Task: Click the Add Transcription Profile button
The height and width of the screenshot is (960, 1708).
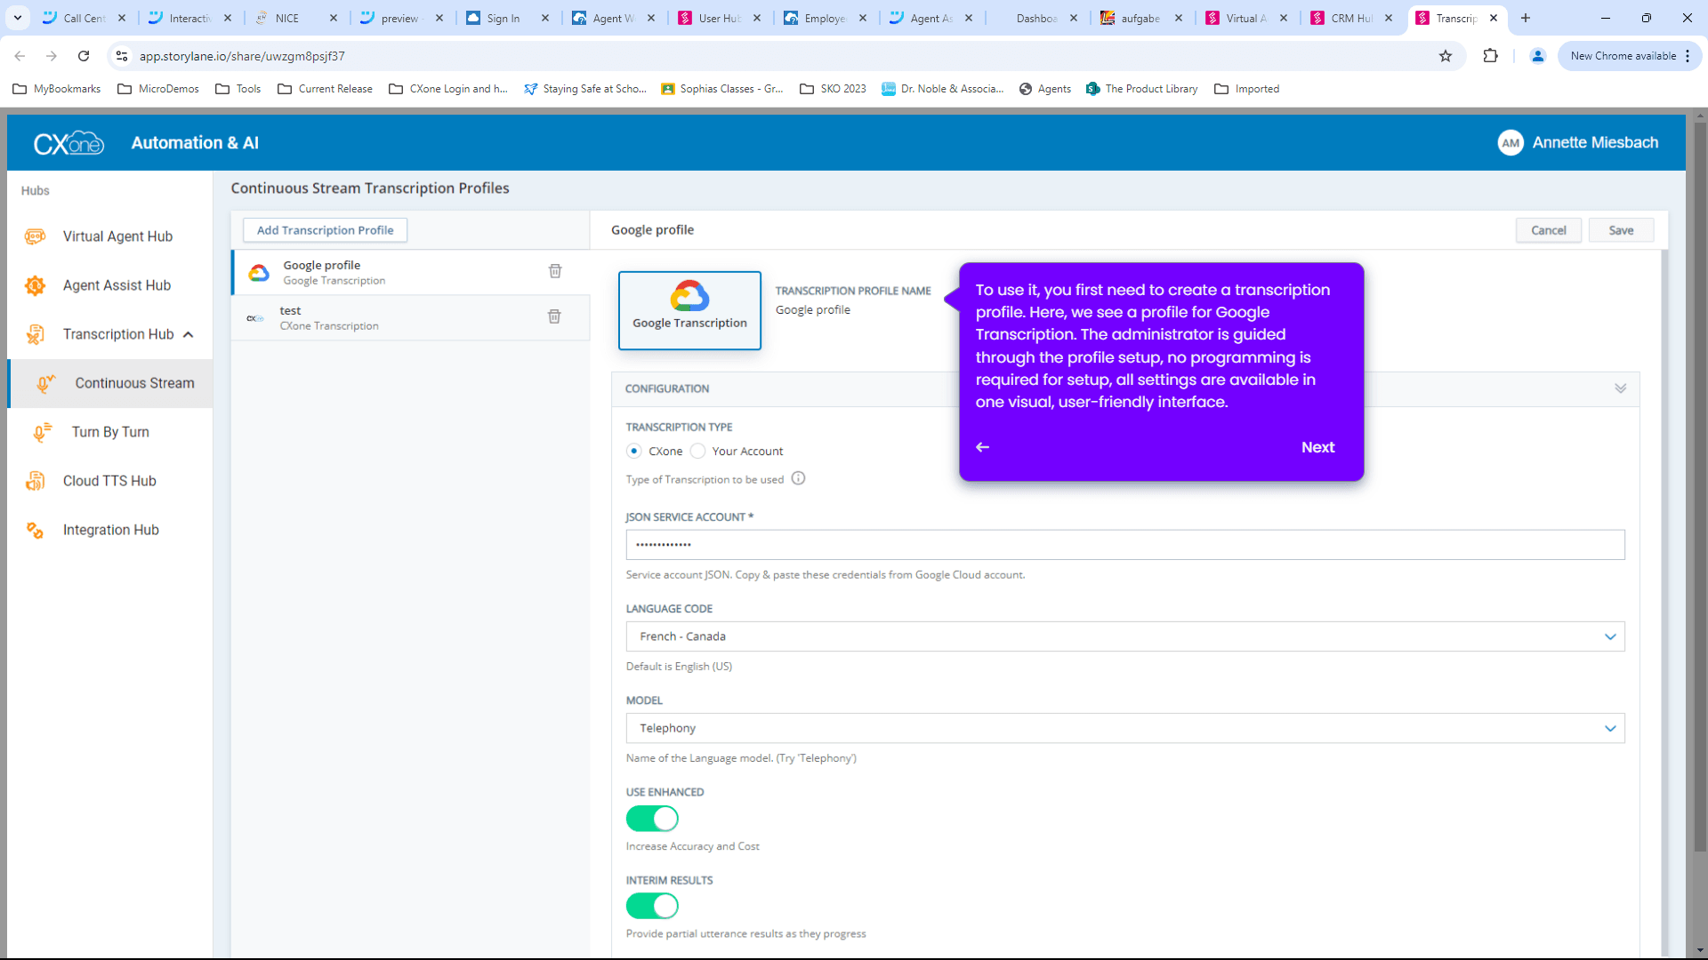Action: (x=324, y=229)
